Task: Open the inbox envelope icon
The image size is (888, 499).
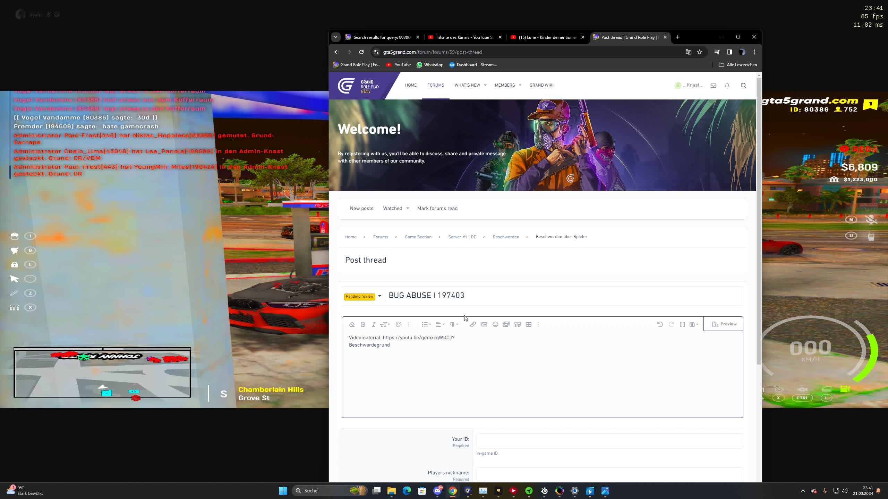Action: coord(714,86)
